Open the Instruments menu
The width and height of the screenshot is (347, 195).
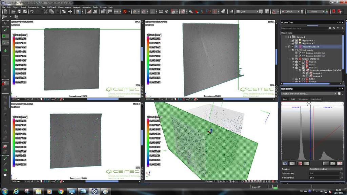click(33, 7)
